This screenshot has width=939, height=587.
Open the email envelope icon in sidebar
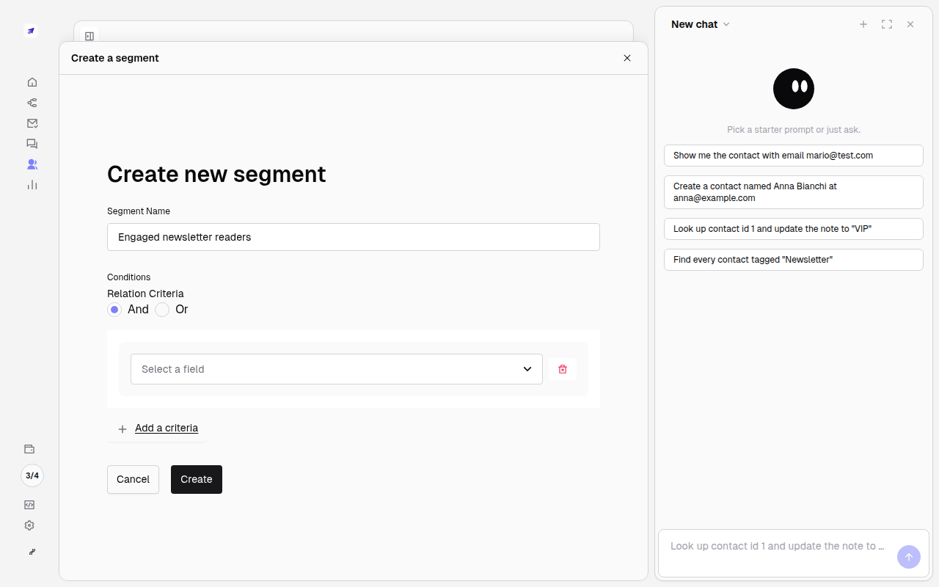[x=32, y=123]
